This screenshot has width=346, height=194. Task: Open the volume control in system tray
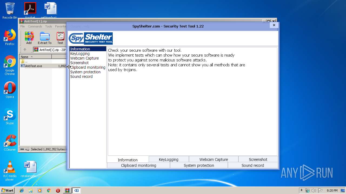314,190
